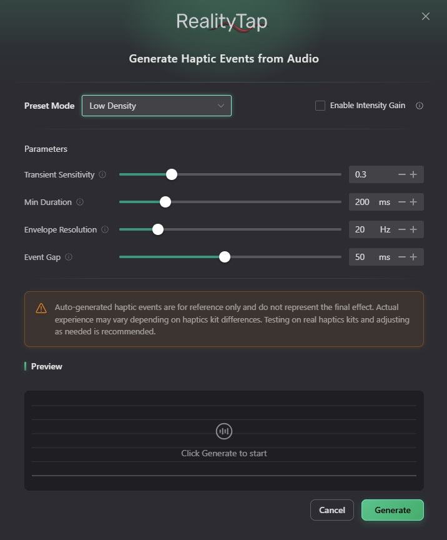
Task: Show info for Envelope Resolution
Action: [105, 230]
